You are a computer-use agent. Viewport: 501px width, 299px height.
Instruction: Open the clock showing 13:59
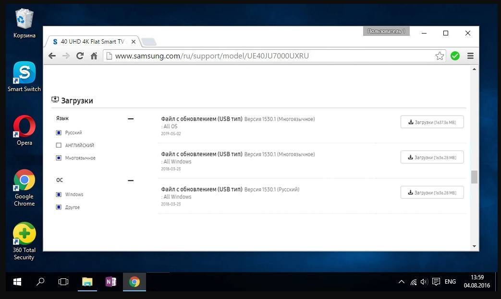tap(477, 281)
